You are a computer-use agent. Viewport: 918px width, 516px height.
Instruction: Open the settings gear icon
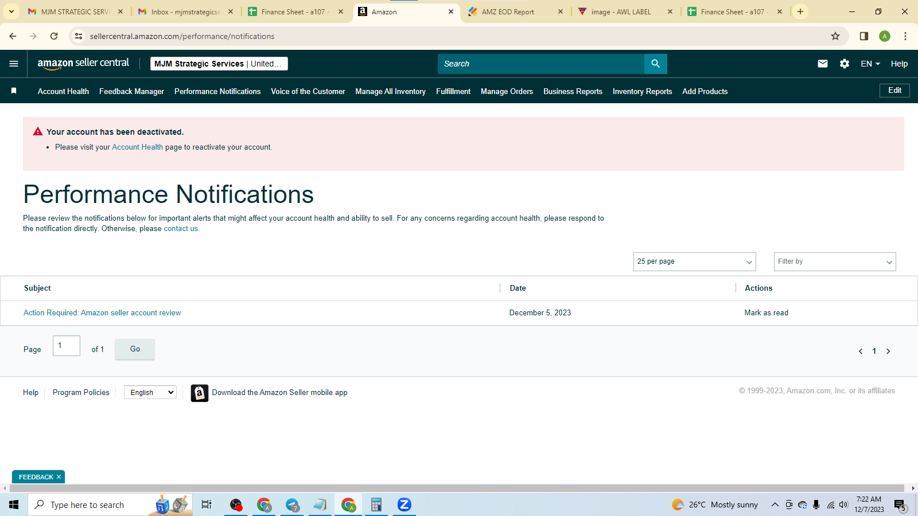click(845, 64)
